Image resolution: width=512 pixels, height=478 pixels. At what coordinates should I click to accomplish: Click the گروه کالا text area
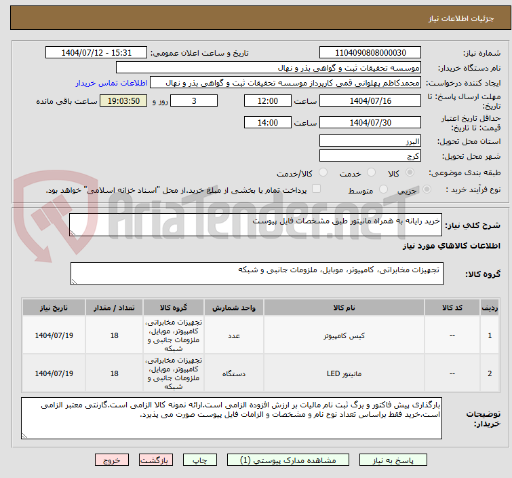tap(256, 274)
